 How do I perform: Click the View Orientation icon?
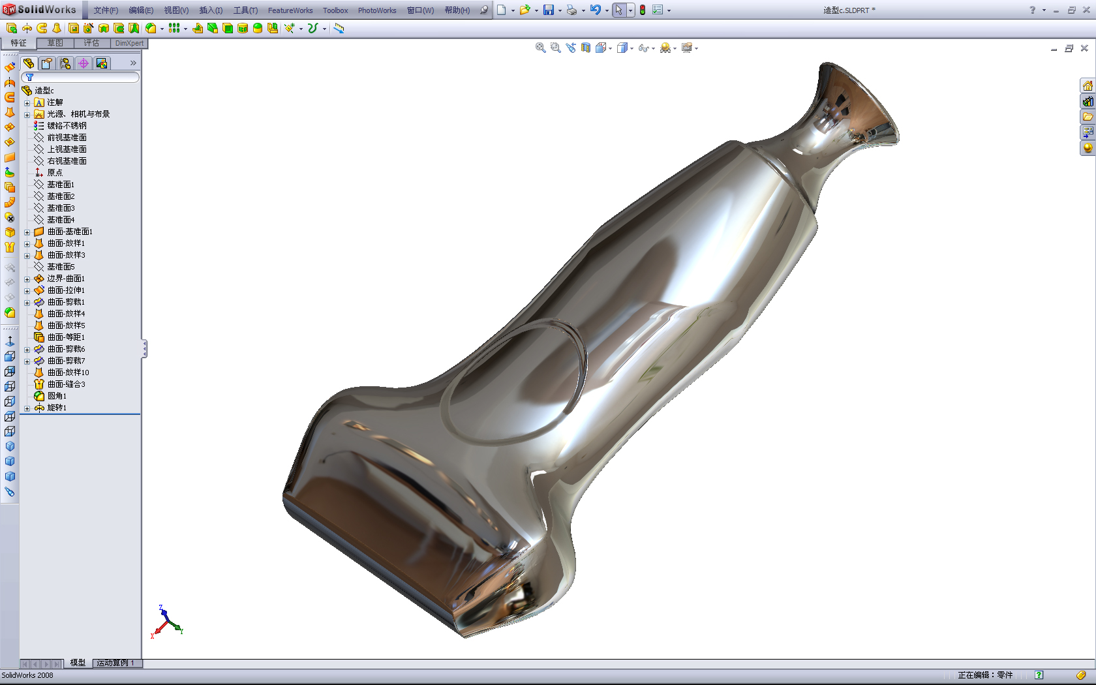click(601, 48)
